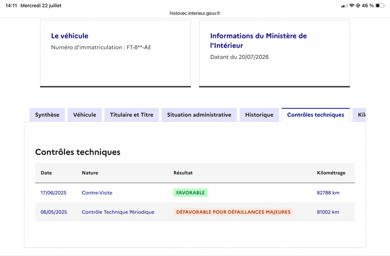The height and width of the screenshot is (256, 390).
Task: Tap the 46 % battery percentage
Action: [368, 5]
